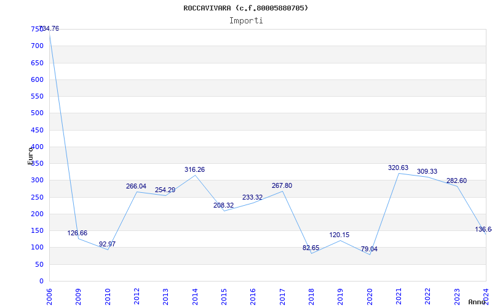The width and height of the screenshot is (492, 308).
Task: Click the x-axis year label 2010
Action: tap(108, 296)
